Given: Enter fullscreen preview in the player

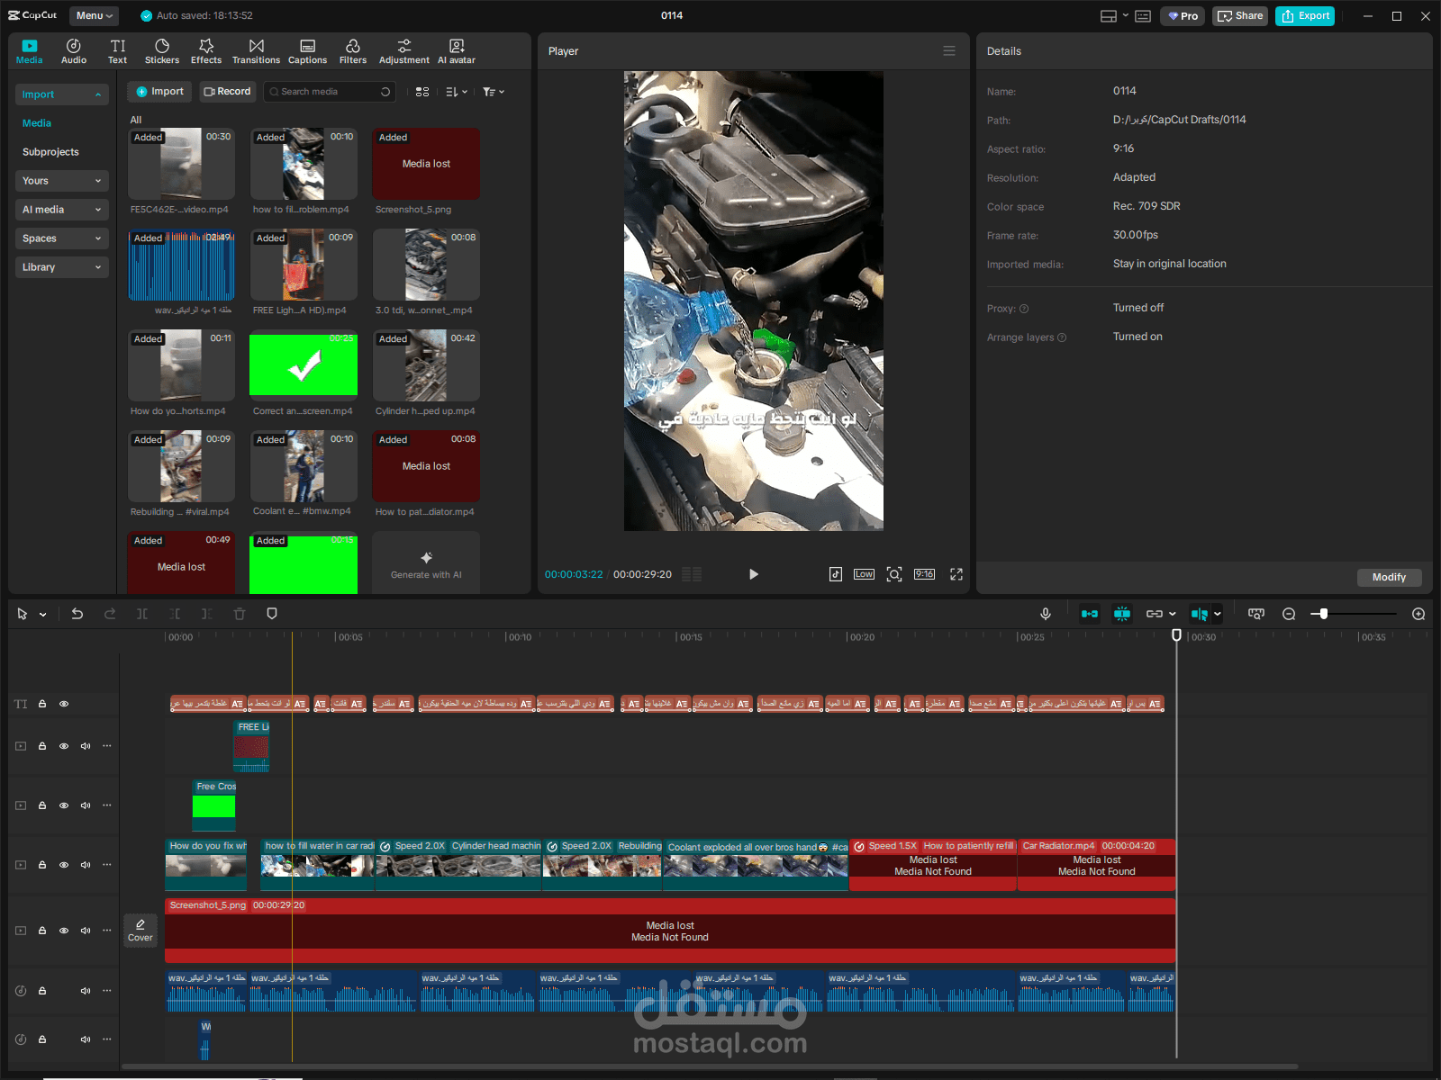Looking at the screenshot, I should pyautogui.click(x=956, y=574).
